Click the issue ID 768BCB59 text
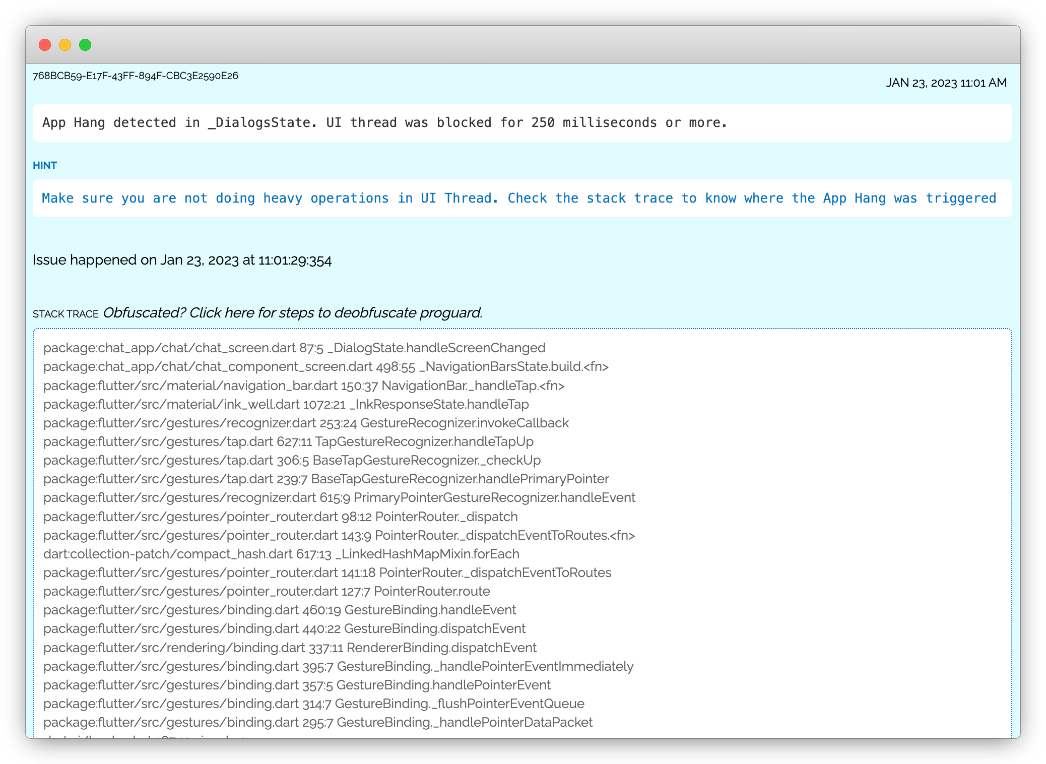 (x=136, y=76)
